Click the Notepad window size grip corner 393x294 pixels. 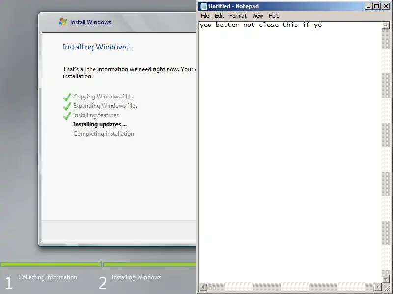(x=386, y=287)
